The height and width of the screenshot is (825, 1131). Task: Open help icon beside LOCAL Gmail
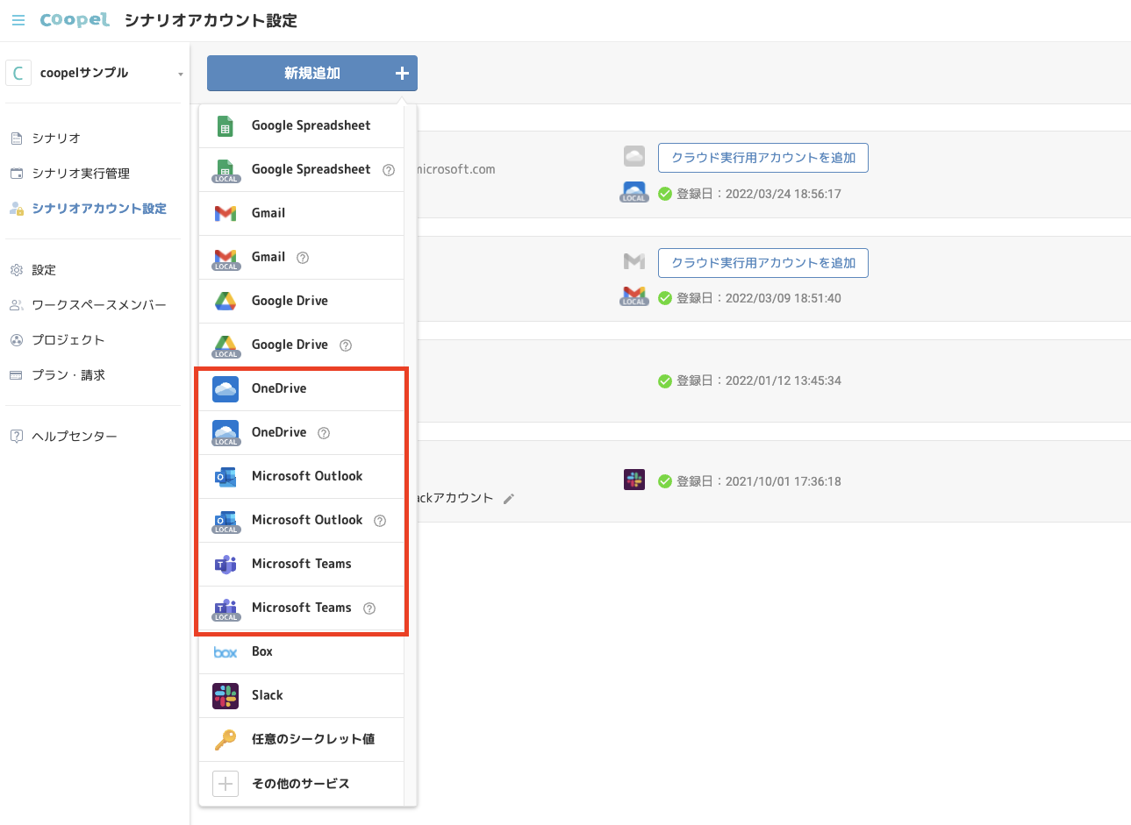(x=303, y=258)
